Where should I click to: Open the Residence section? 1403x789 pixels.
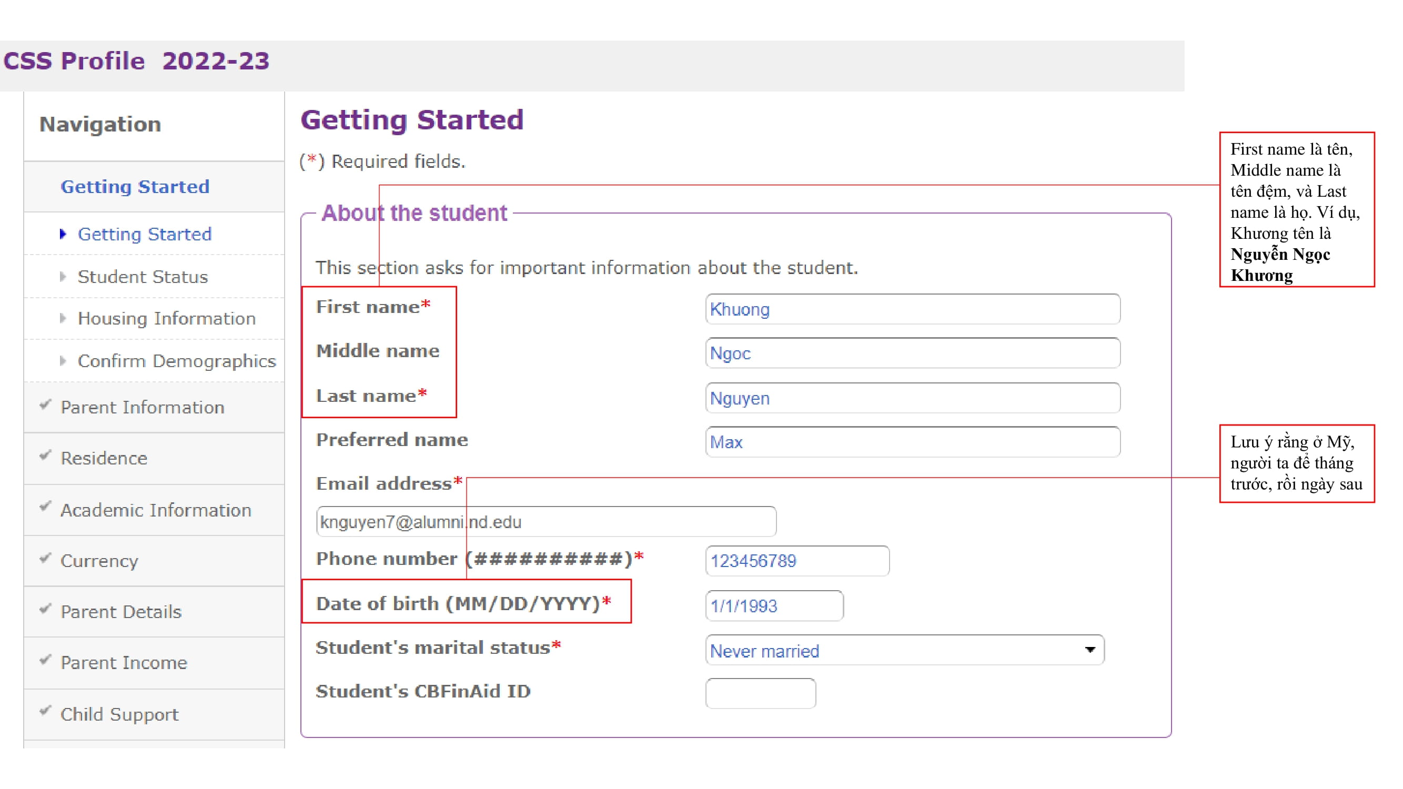point(104,458)
